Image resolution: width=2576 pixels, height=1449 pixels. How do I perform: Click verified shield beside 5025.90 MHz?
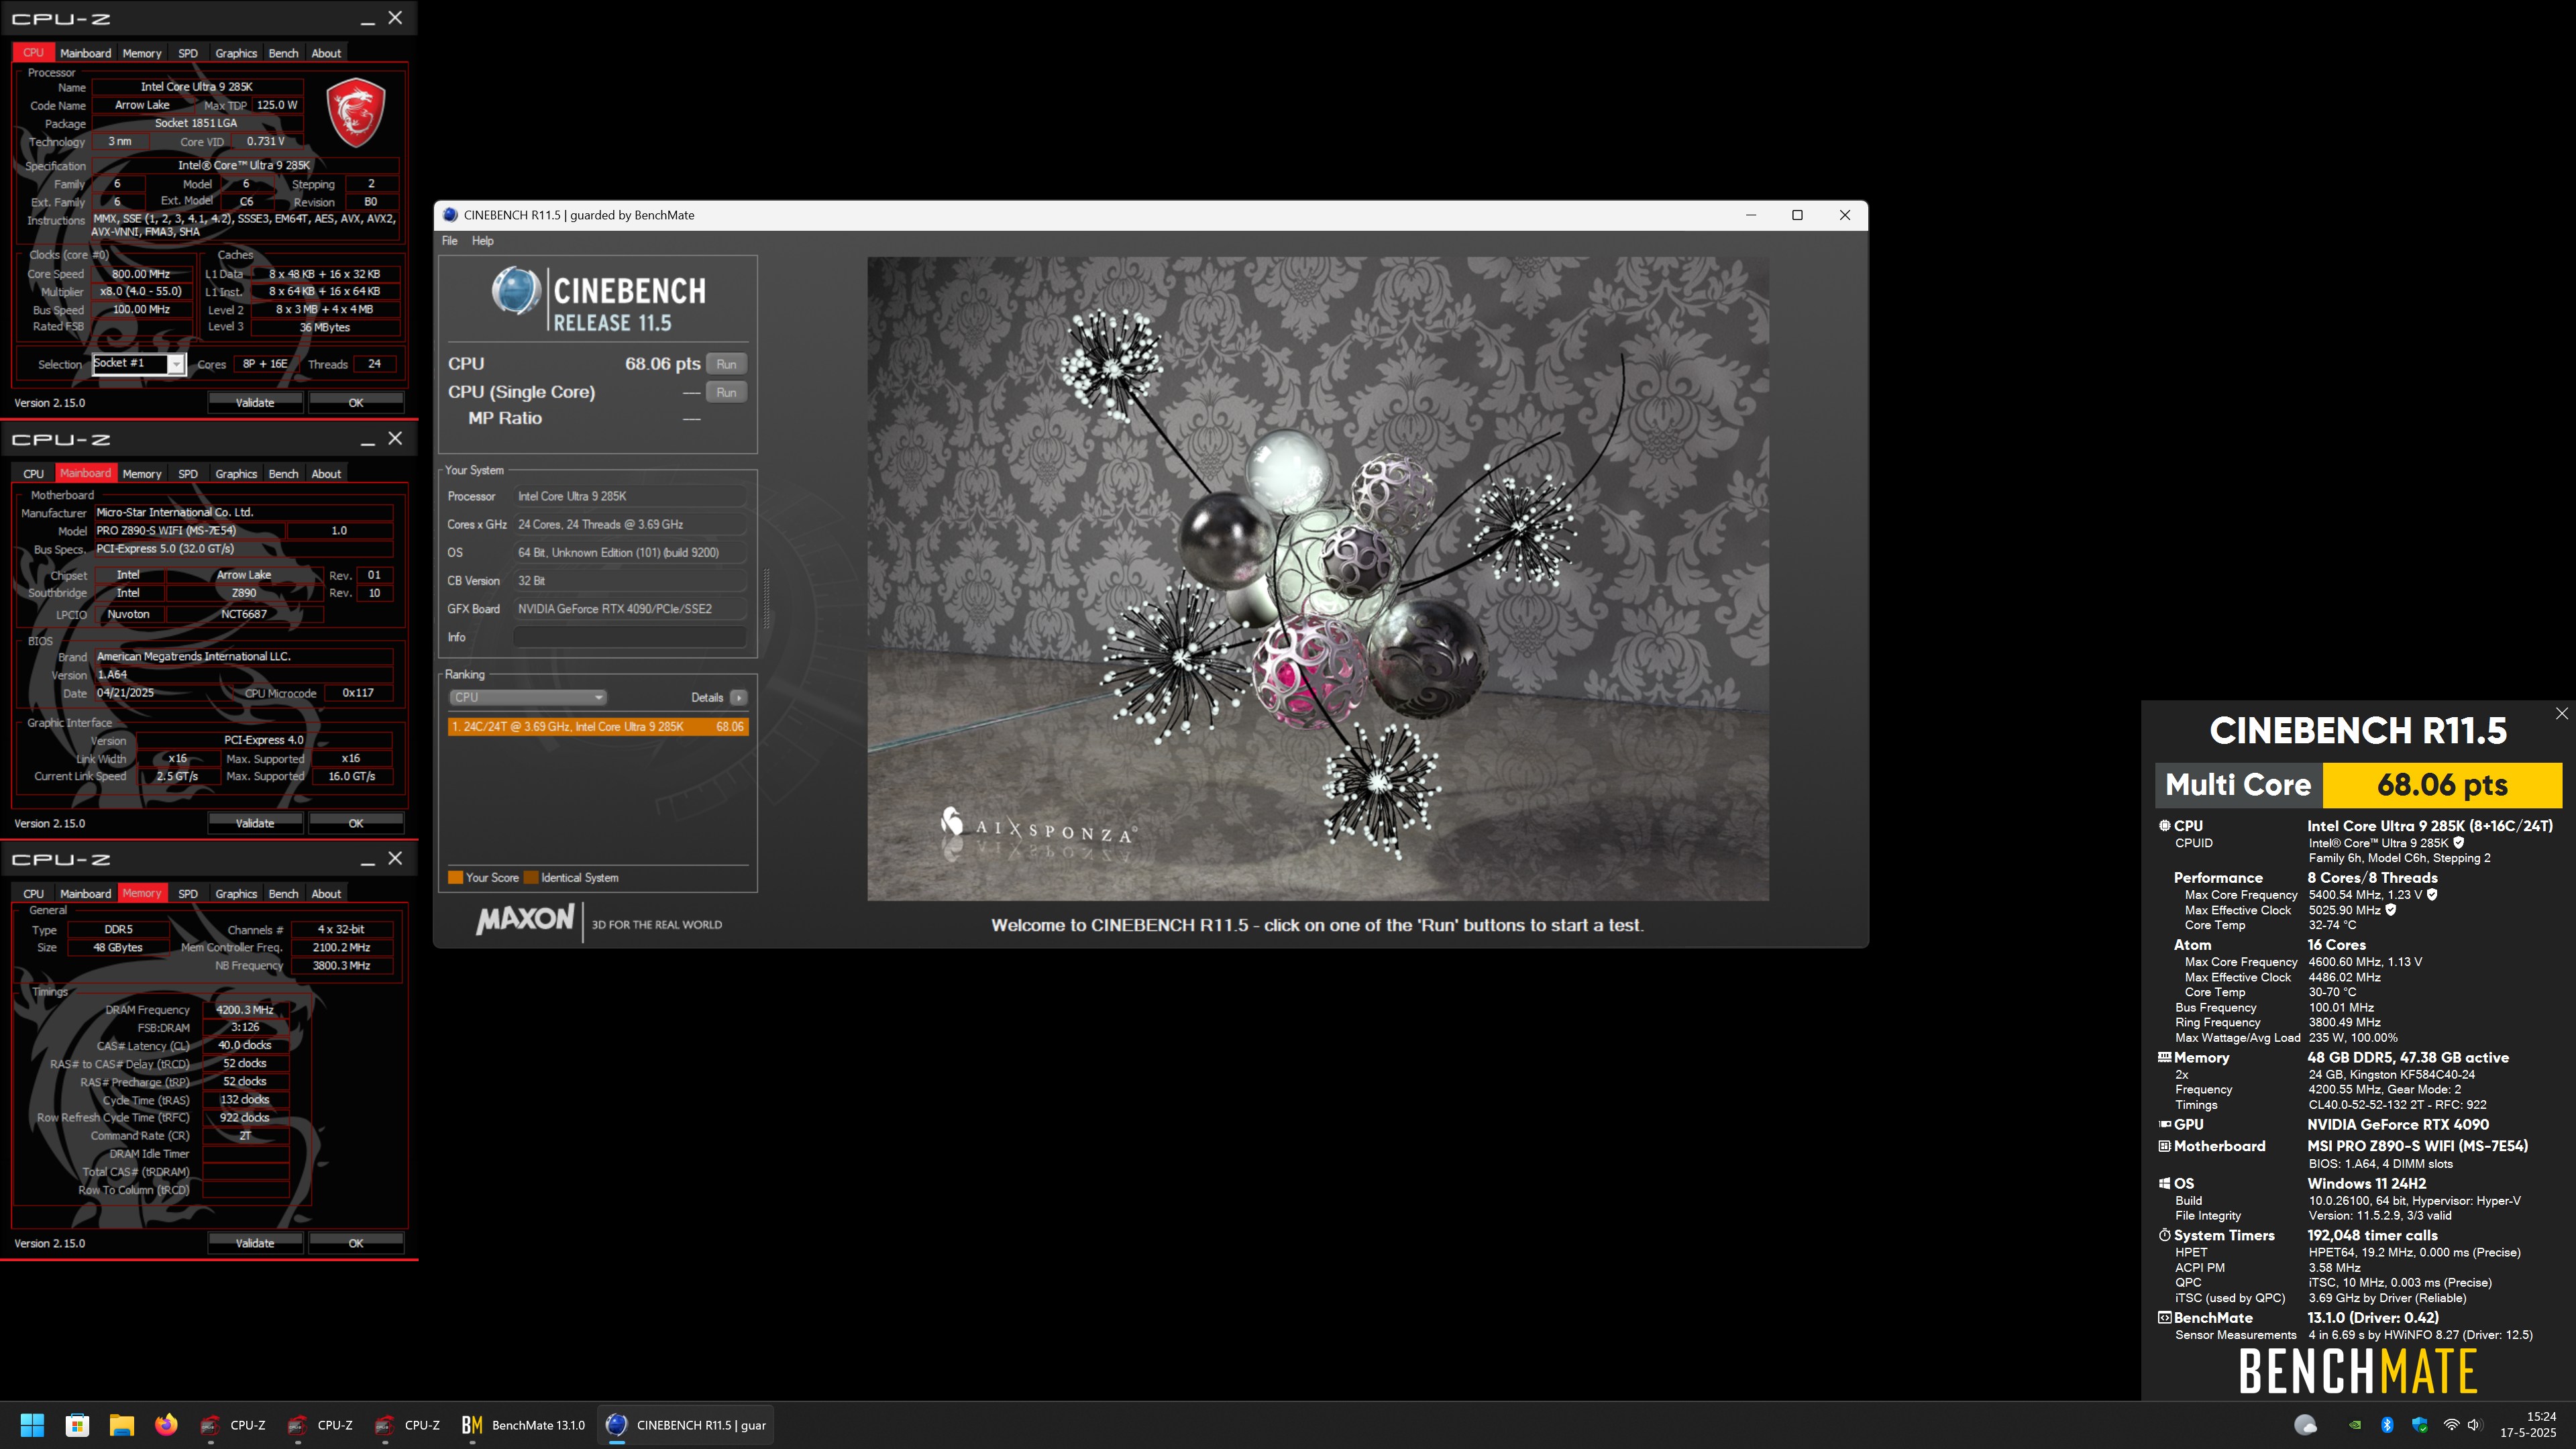point(2391,910)
